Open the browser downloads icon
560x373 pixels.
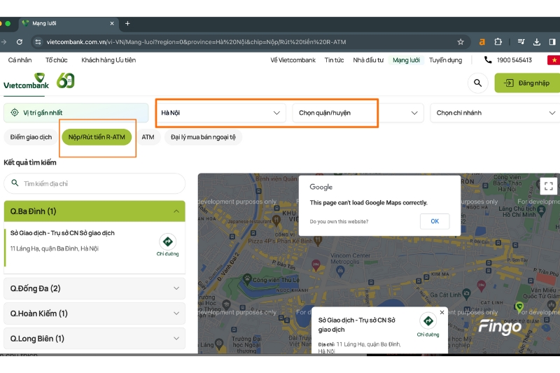point(536,42)
